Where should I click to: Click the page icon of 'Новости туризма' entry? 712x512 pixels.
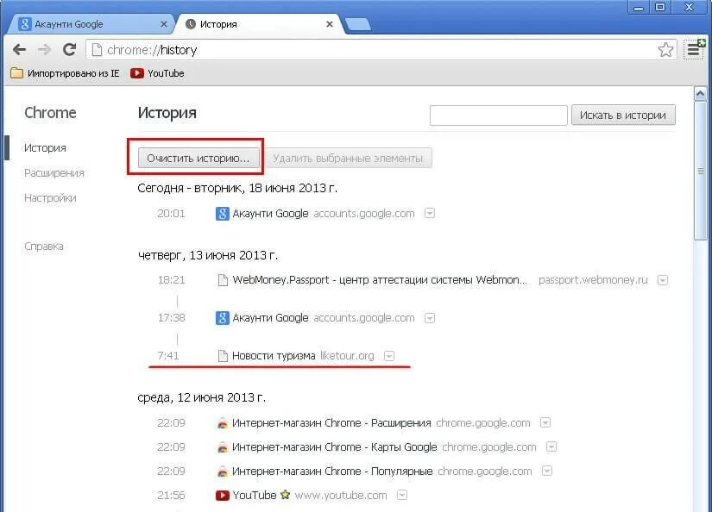(x=223, y=356)
